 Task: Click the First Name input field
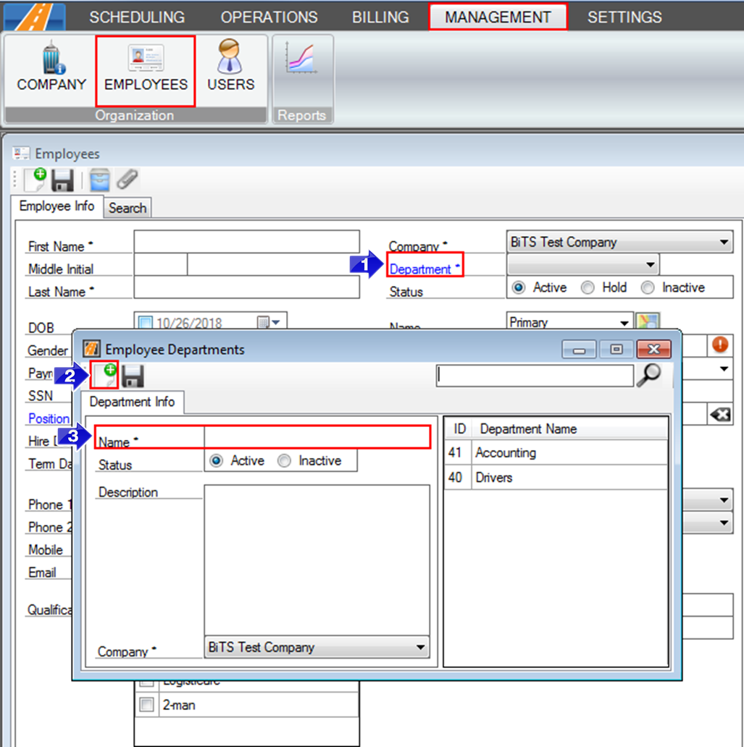point(246,242)
